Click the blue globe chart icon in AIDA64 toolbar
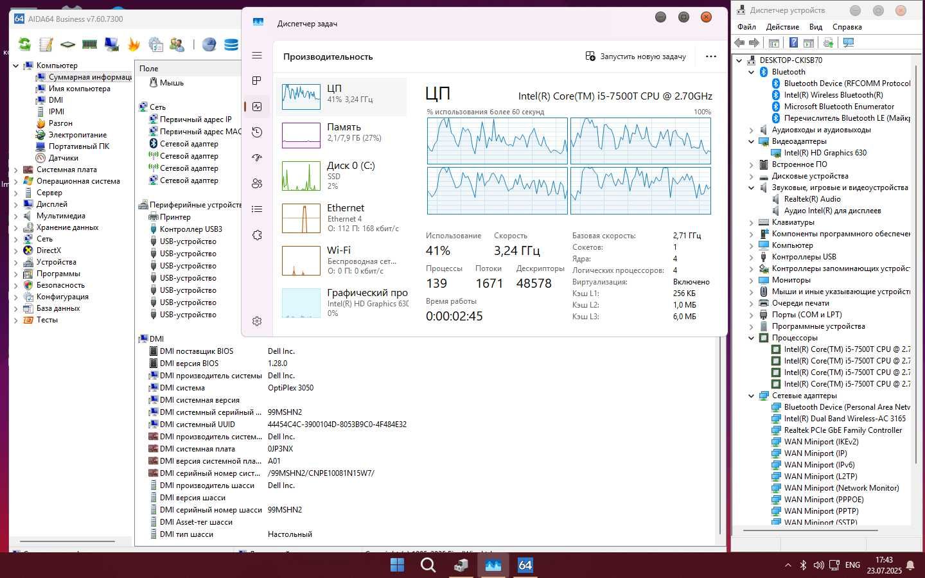Image resolution: width=925 pixels, height=578 pixels. pyautogui.click(x=209, y=44)
